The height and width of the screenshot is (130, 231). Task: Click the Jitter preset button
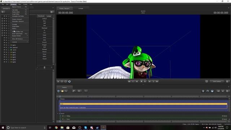click(x=44, y=40)
